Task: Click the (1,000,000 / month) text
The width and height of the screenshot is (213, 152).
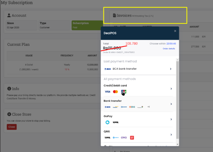Action: pyautogui.click(x=29, y=69)
